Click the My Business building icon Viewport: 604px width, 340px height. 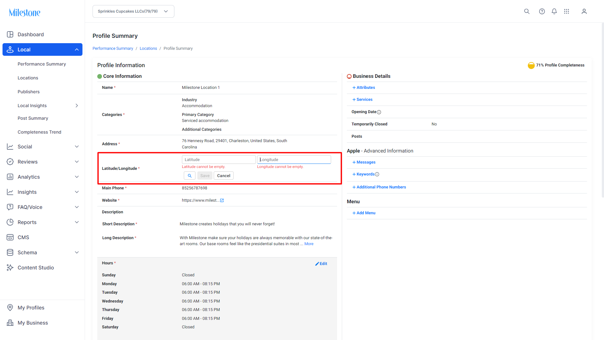tap(10, 323)
